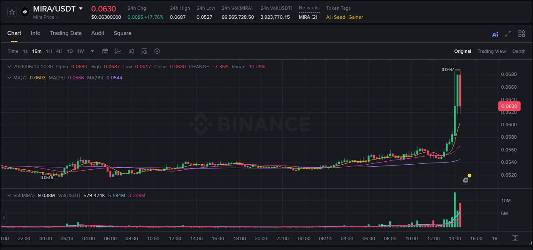Select the Seed token tag
This screenshot has width=533, height=250.
pos(339,17)
